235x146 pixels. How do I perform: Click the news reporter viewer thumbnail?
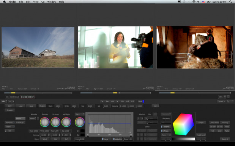115,47
